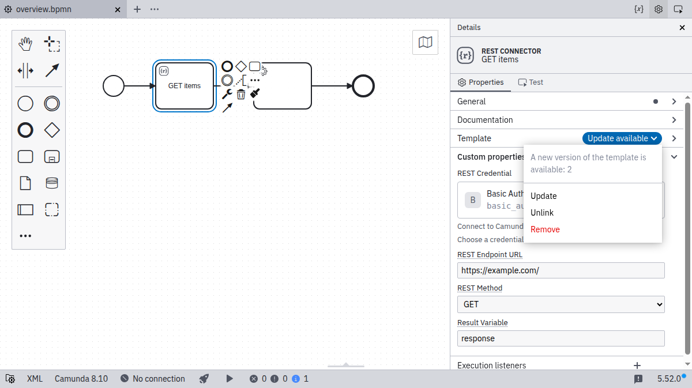Toggle the properties panel with the gear icon

point(659,9)
